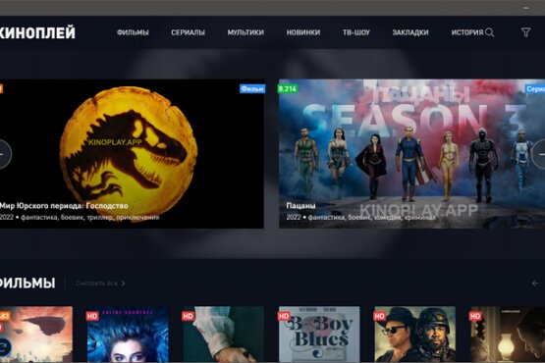The height and width of the screenshot is (363, 545).
Task: Open ЗАКЛАДКИ bookmarks page
Action: (410, 32)
